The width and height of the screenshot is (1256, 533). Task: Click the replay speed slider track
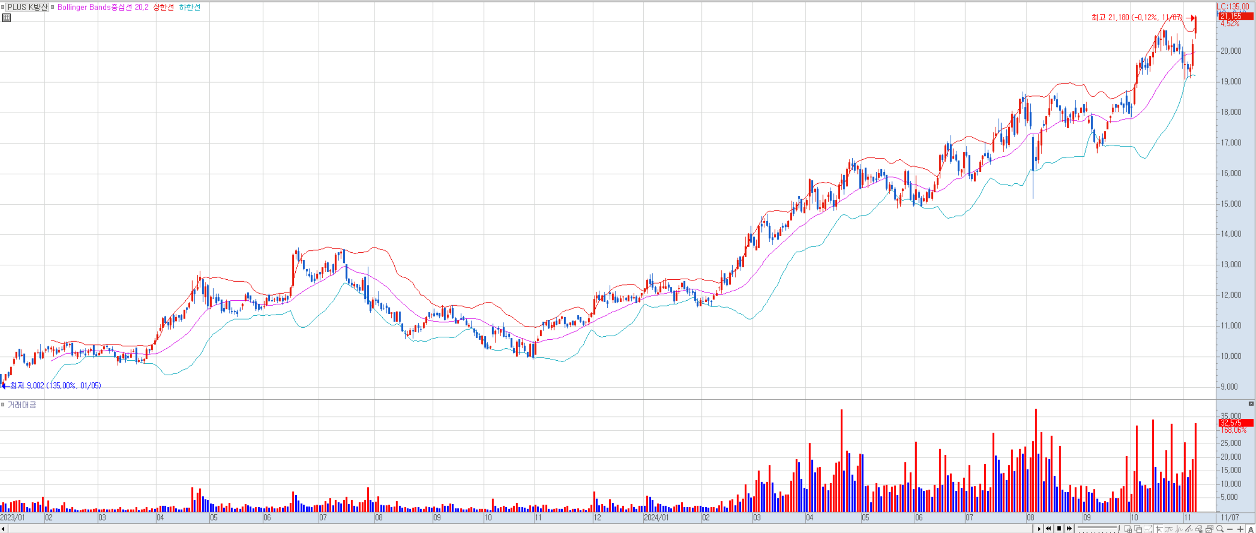click(1097, 527)
